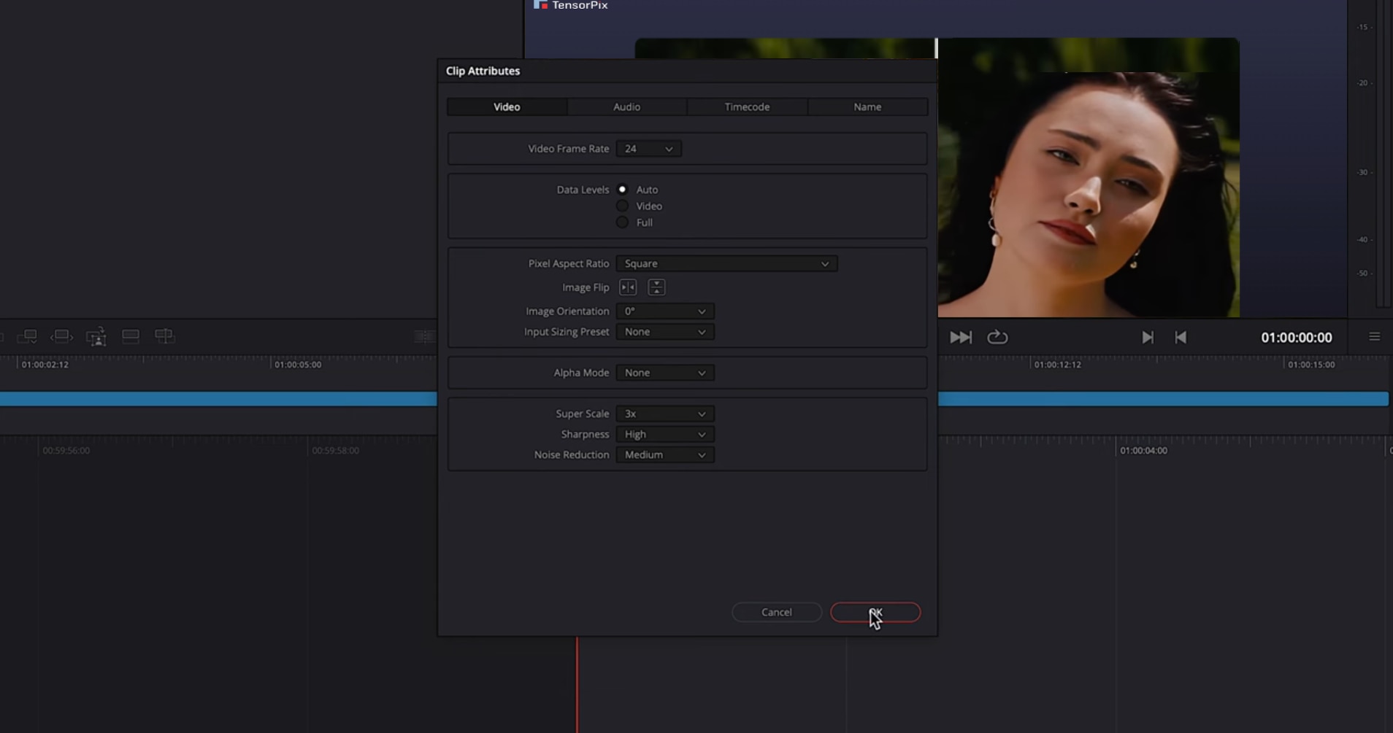Jump to next edit with forward skip icon
Image resolution: width=1393 pixels, height=733 pixels.
point(1148,337)
